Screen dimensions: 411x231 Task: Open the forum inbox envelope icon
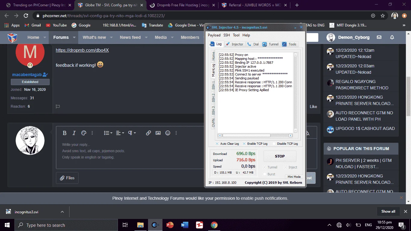[379, 37]
